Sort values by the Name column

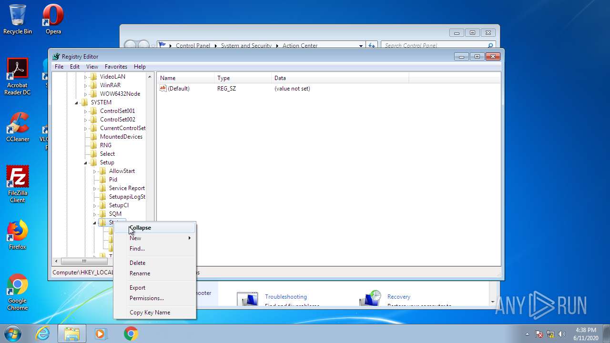(186, 78)
